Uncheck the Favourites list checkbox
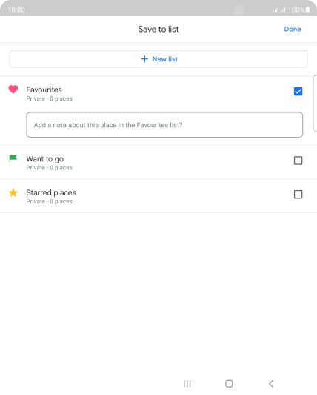The height and width of the screenshot is (395, 317). (298, 91)
